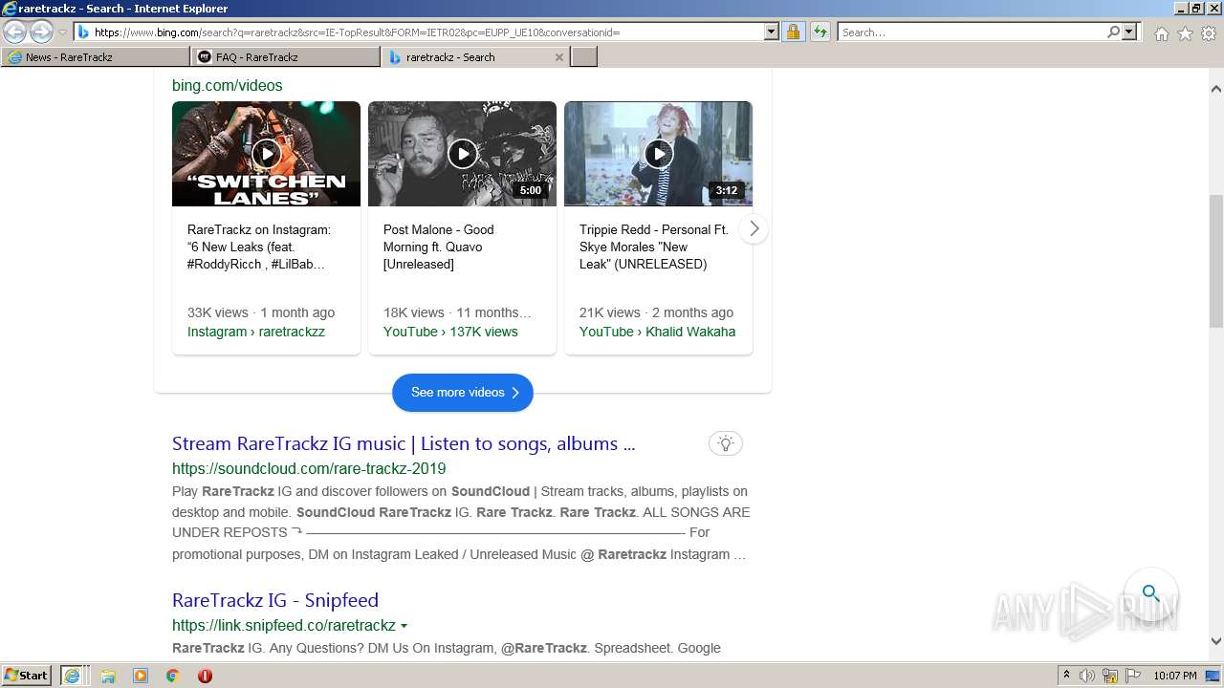Click the YouTube › Khalid Wakaha source

click(657, 332)
